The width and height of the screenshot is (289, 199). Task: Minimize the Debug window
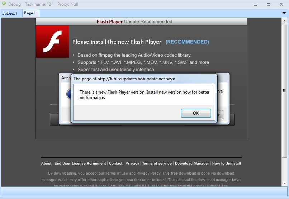pyautogui.click(x=255, y=5)
